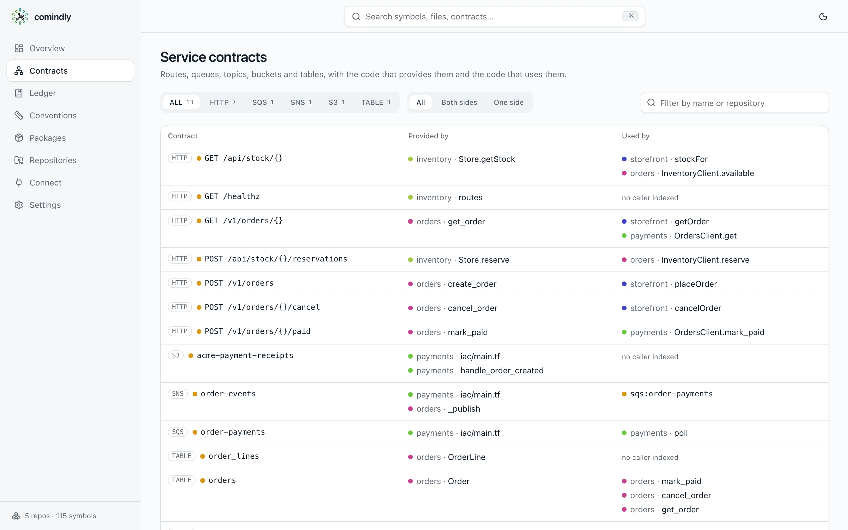Screen dimensions: 848x530
Task: Click the Settings gear icon
Action: [x=19, y=205]
